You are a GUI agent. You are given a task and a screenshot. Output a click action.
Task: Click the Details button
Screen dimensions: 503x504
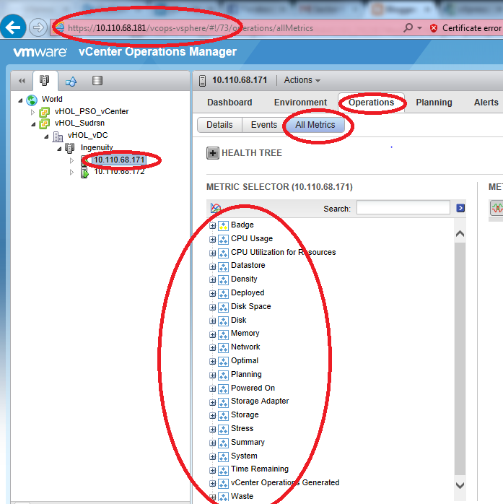click(x=219, y=125)
